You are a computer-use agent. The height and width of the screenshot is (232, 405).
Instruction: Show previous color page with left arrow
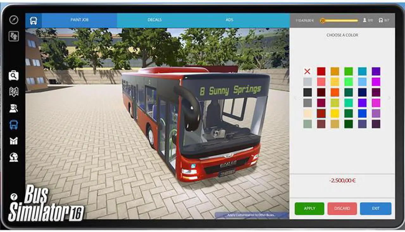(295, 98)
